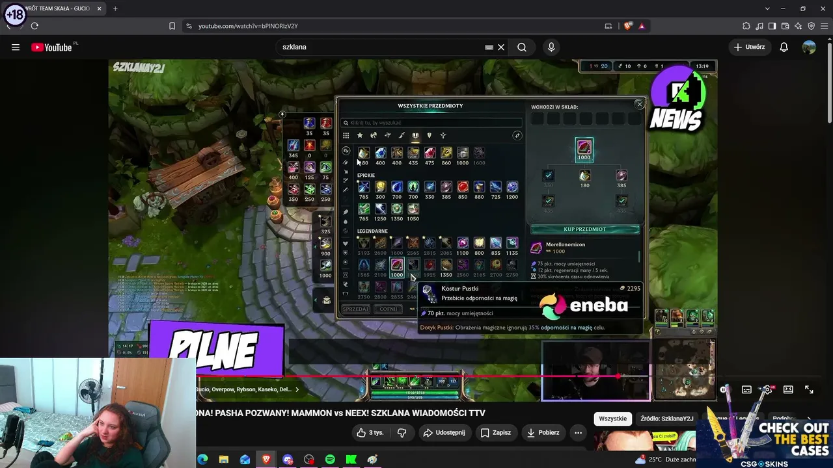Click the YouTube search field containing szklana
The image size is (833, 468).
coord(381,47)
